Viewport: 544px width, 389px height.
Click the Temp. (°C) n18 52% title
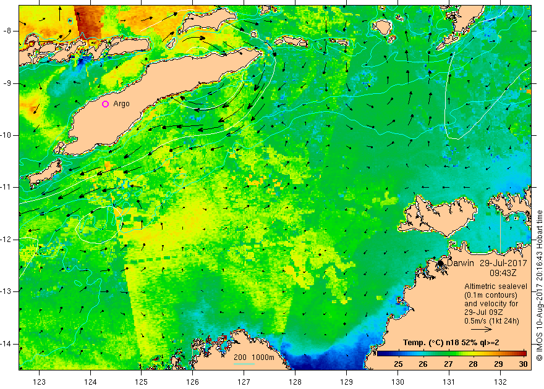point(451,343)
